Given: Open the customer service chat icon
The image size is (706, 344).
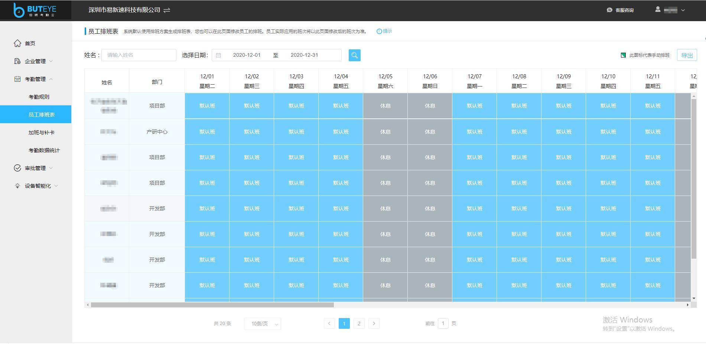Looking at the screenshot, I should pos(609,10).
